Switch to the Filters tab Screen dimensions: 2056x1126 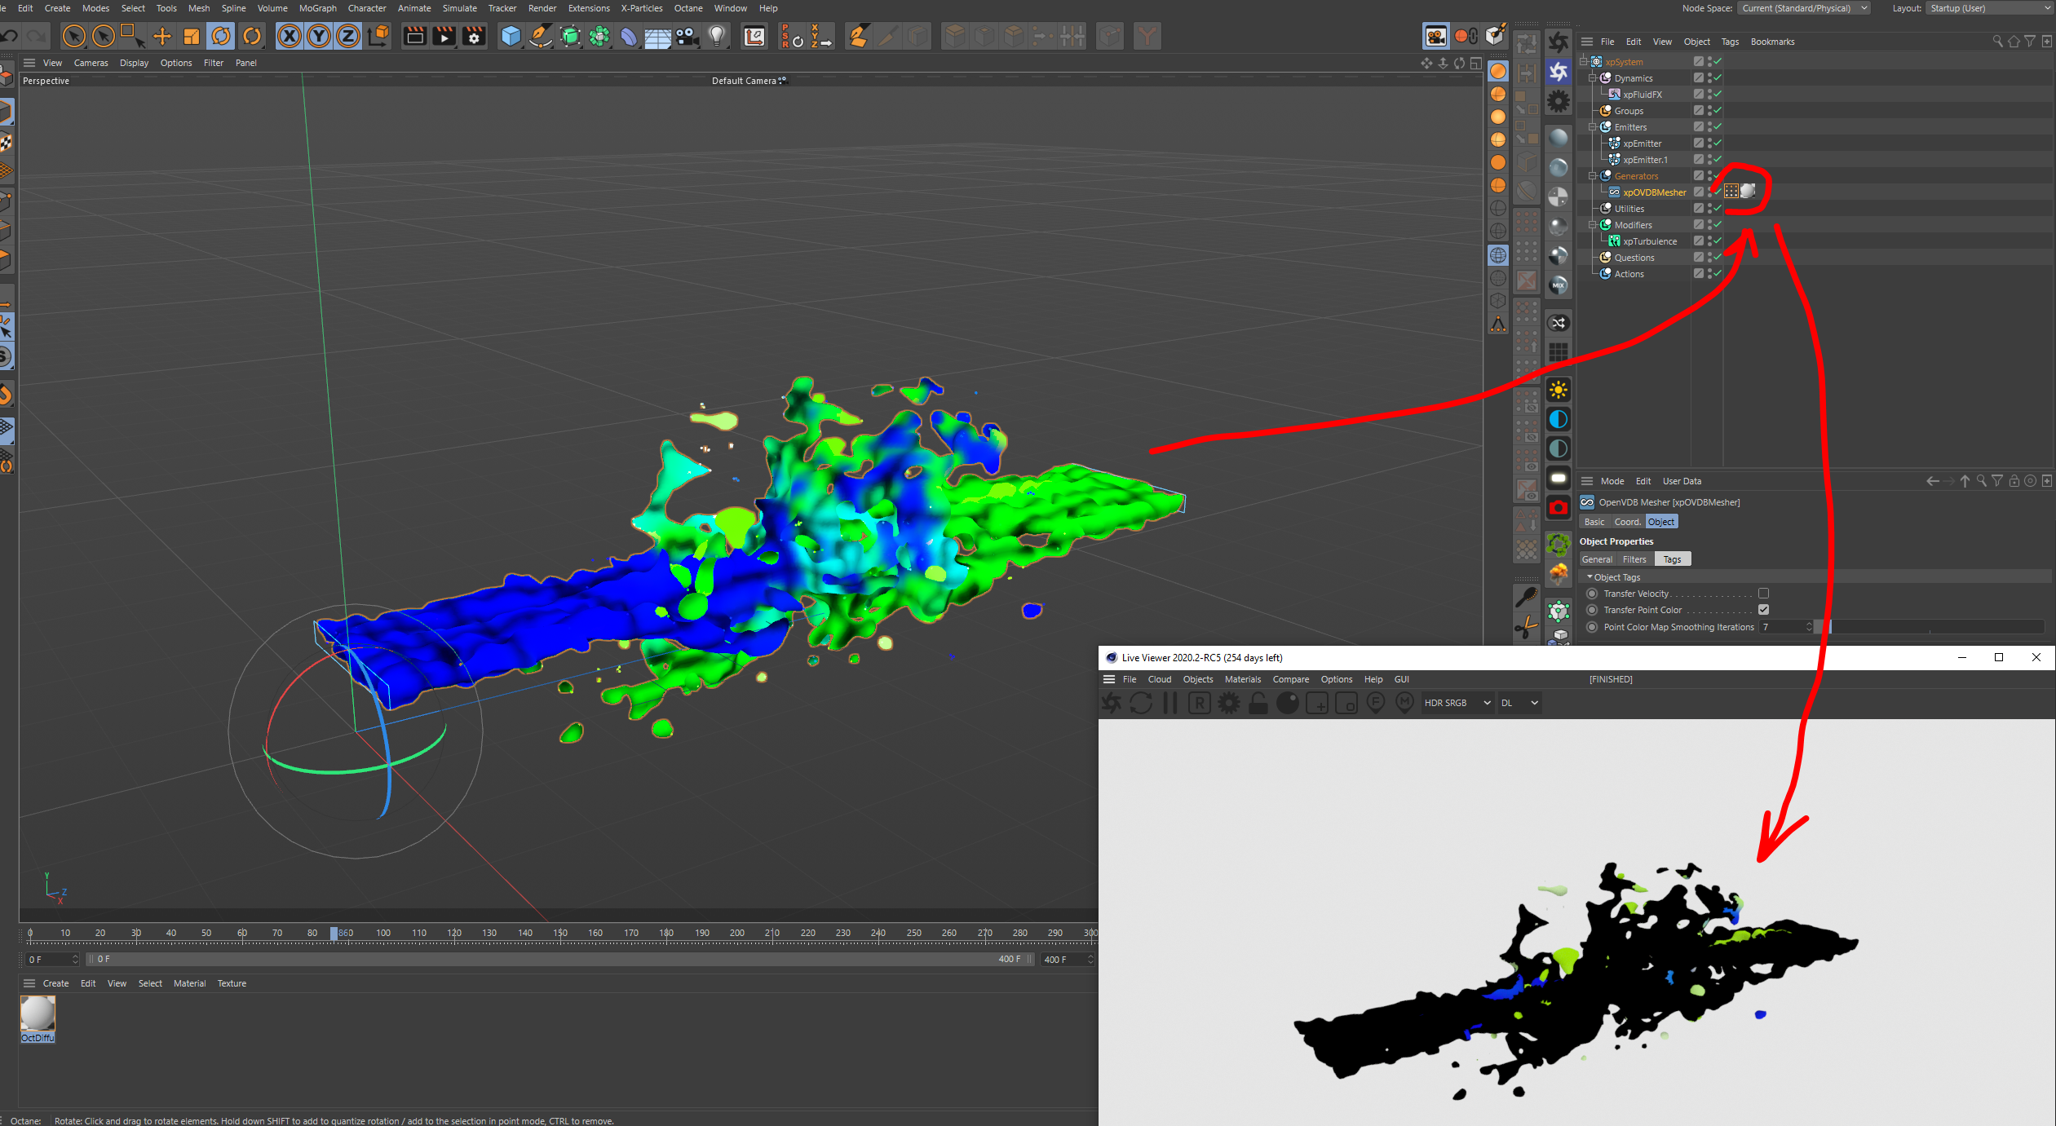[x=1634, y=559]
